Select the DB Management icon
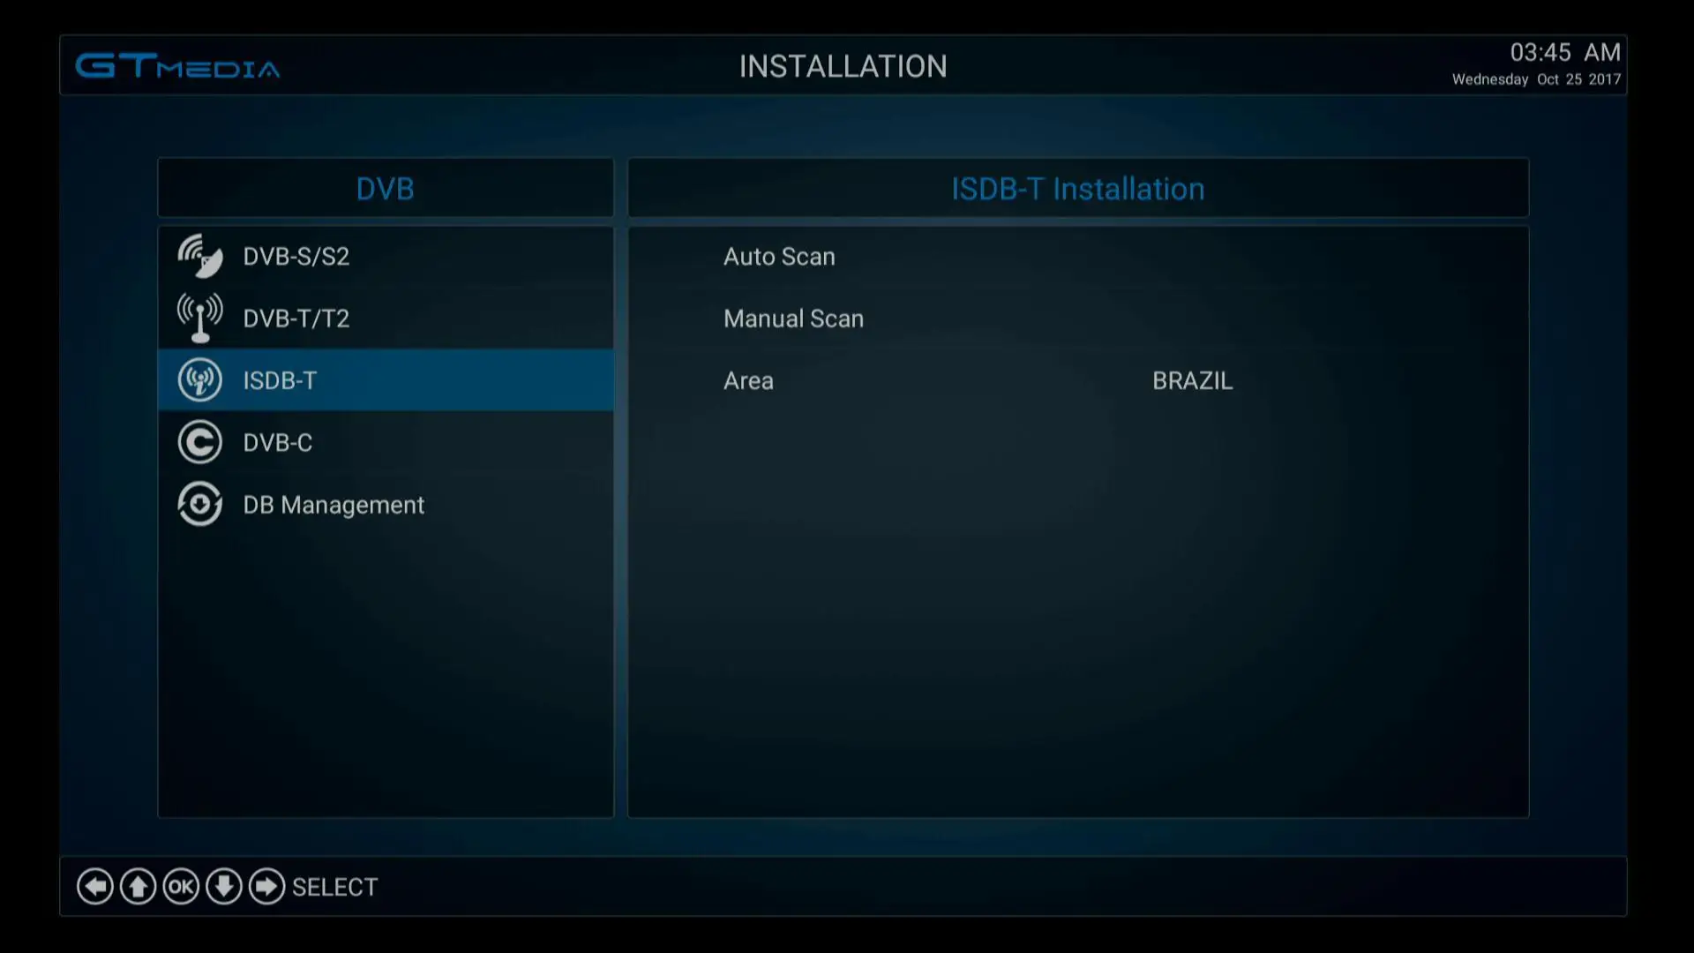This screenshot has width=1694, height=953. pos(199,504)
